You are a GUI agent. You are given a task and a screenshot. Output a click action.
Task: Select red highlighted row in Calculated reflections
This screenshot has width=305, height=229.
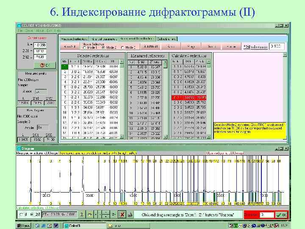[189, 98]
